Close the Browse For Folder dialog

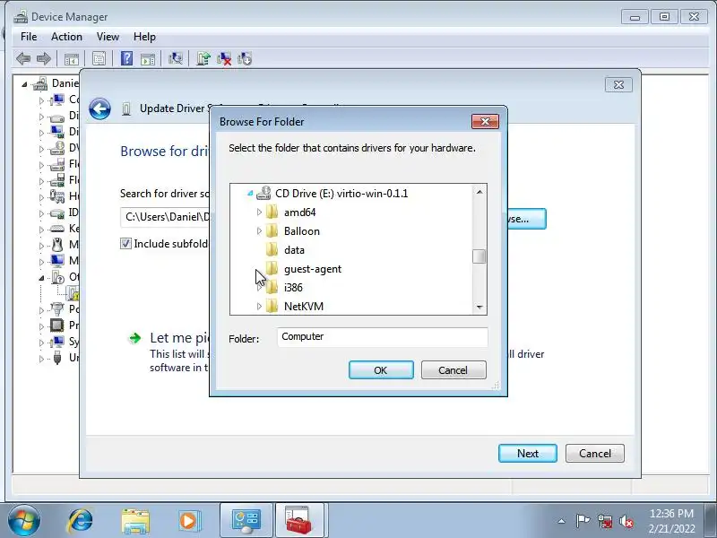(x=485, y=121)
